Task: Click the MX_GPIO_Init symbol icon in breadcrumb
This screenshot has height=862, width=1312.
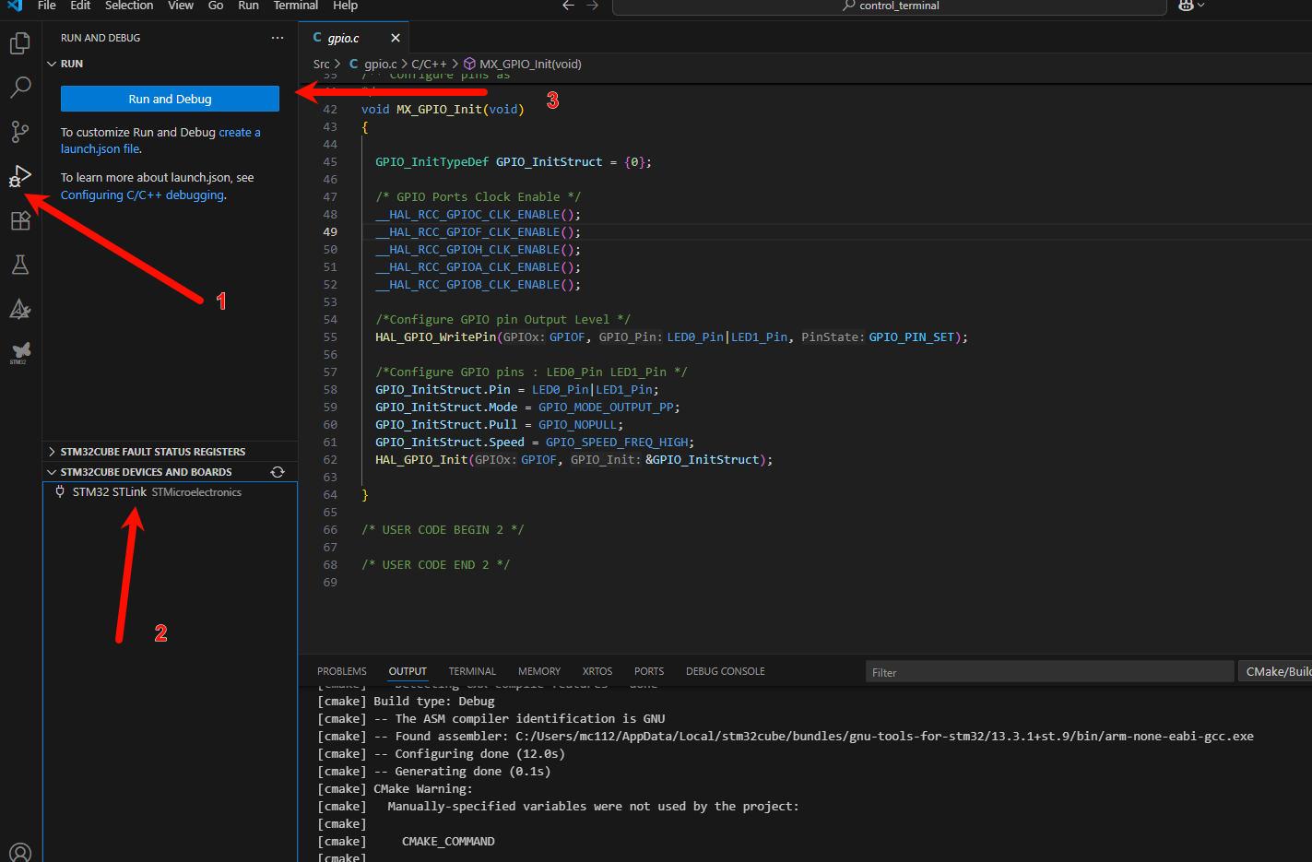Action: click(469, 64)
